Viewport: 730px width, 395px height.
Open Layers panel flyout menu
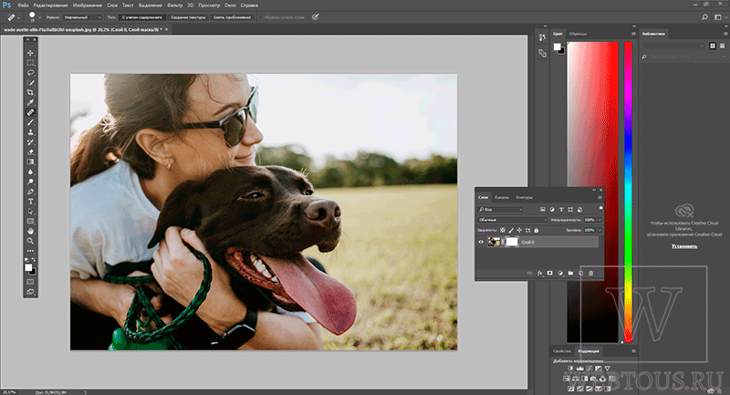coord(600,197)
